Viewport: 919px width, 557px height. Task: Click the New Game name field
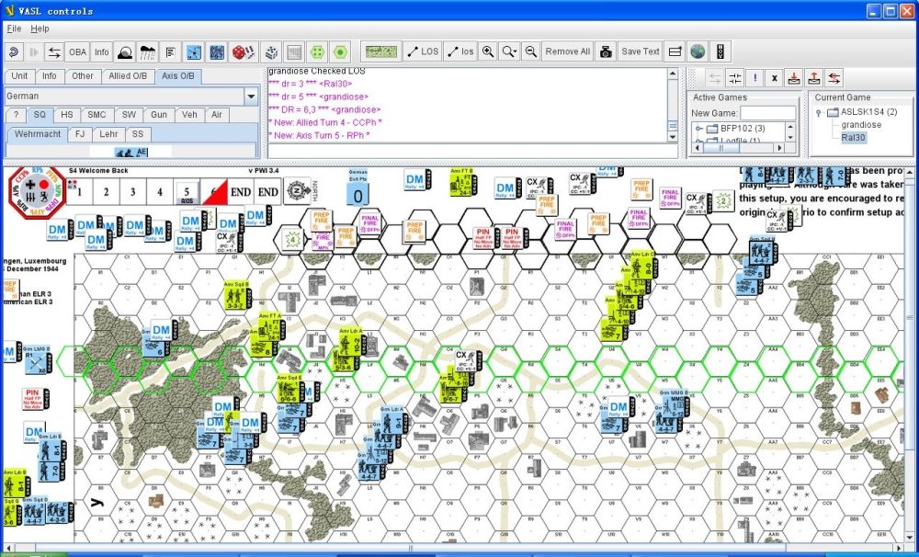pyautogui.click(x=767, y=113)
